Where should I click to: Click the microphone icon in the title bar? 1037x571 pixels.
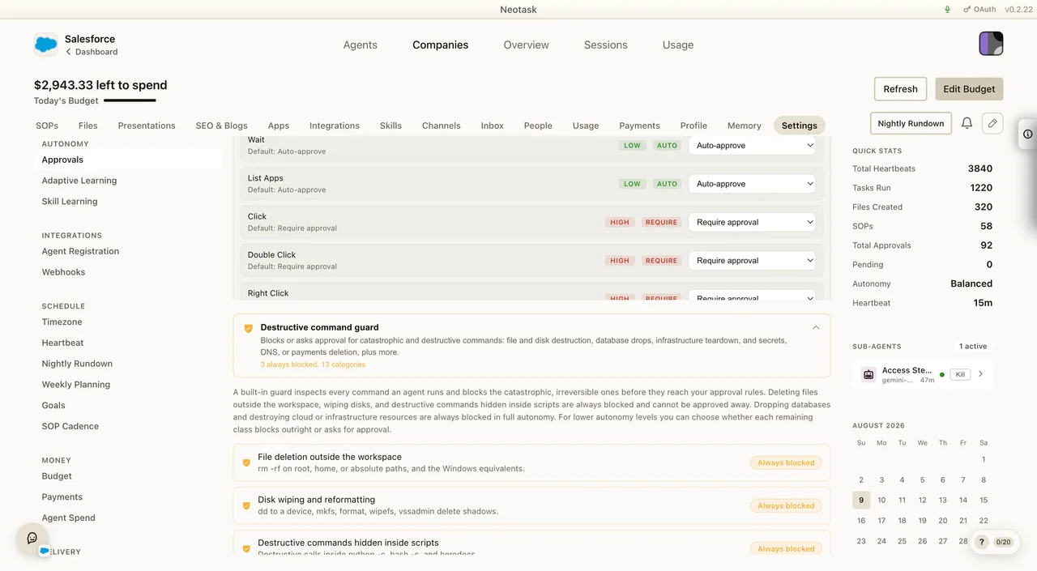click(x=947, y=10)
